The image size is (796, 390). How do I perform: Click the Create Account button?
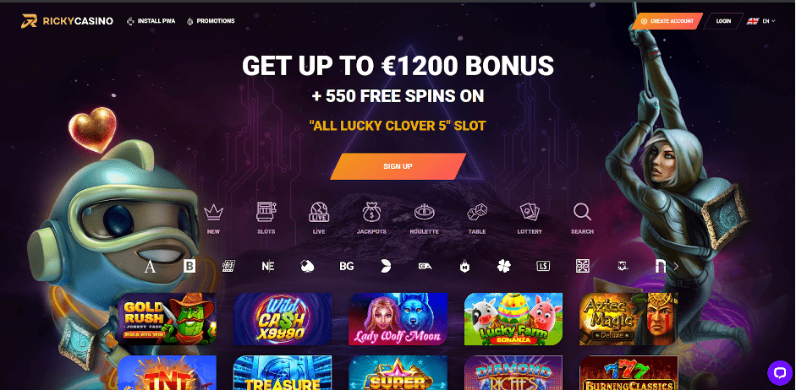tap(667, 21)
